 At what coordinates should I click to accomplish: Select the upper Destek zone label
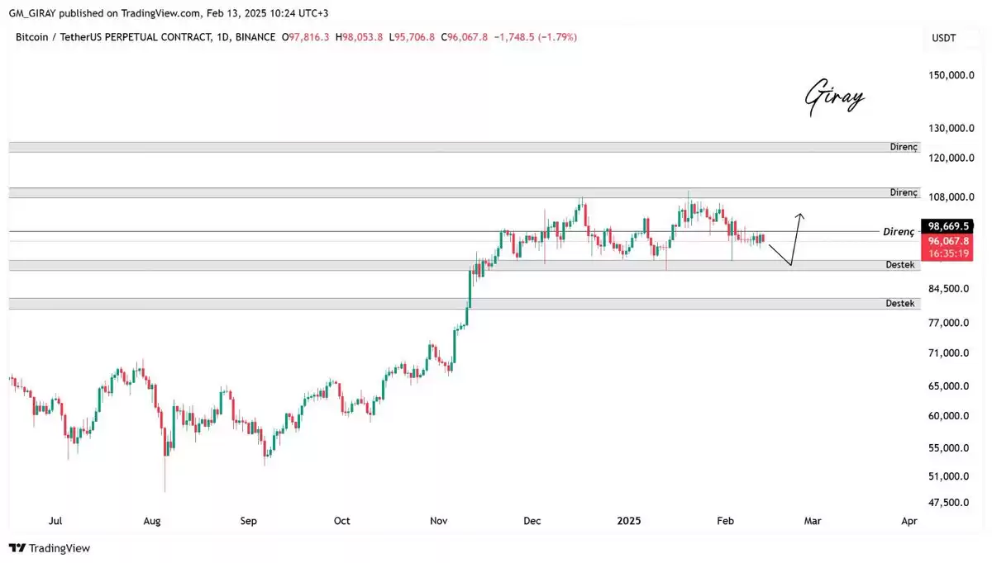pos(900,265)
